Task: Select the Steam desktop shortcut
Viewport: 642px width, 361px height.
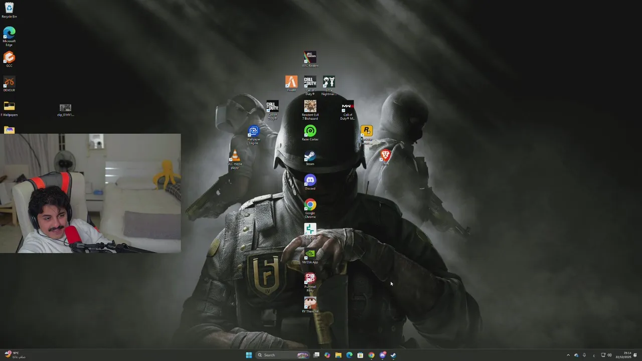Action: coord(310,157)
